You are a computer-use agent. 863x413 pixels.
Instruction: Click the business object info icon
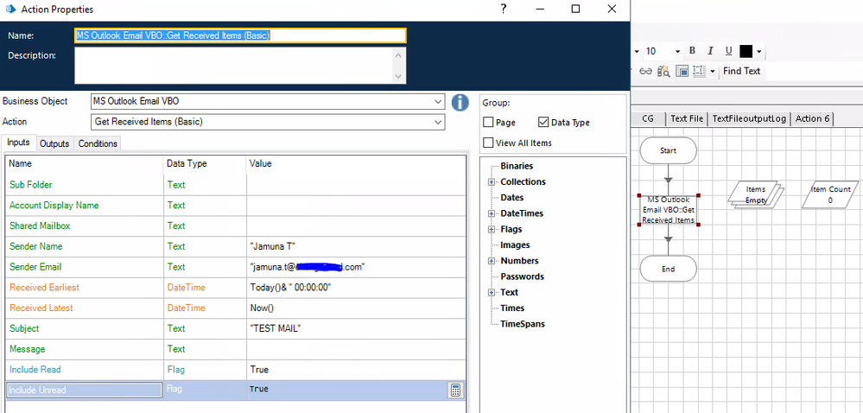[460, 103]
